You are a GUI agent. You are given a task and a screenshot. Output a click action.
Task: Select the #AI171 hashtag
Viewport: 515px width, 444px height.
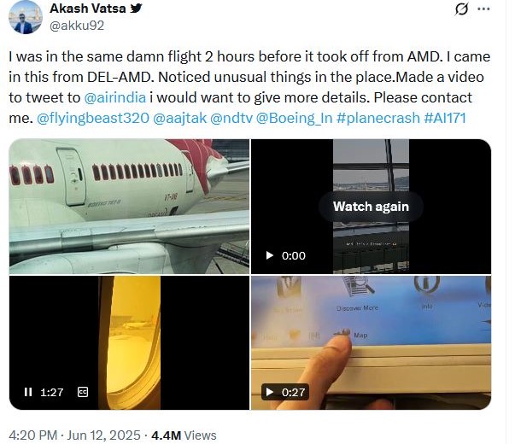pos(445,118)
